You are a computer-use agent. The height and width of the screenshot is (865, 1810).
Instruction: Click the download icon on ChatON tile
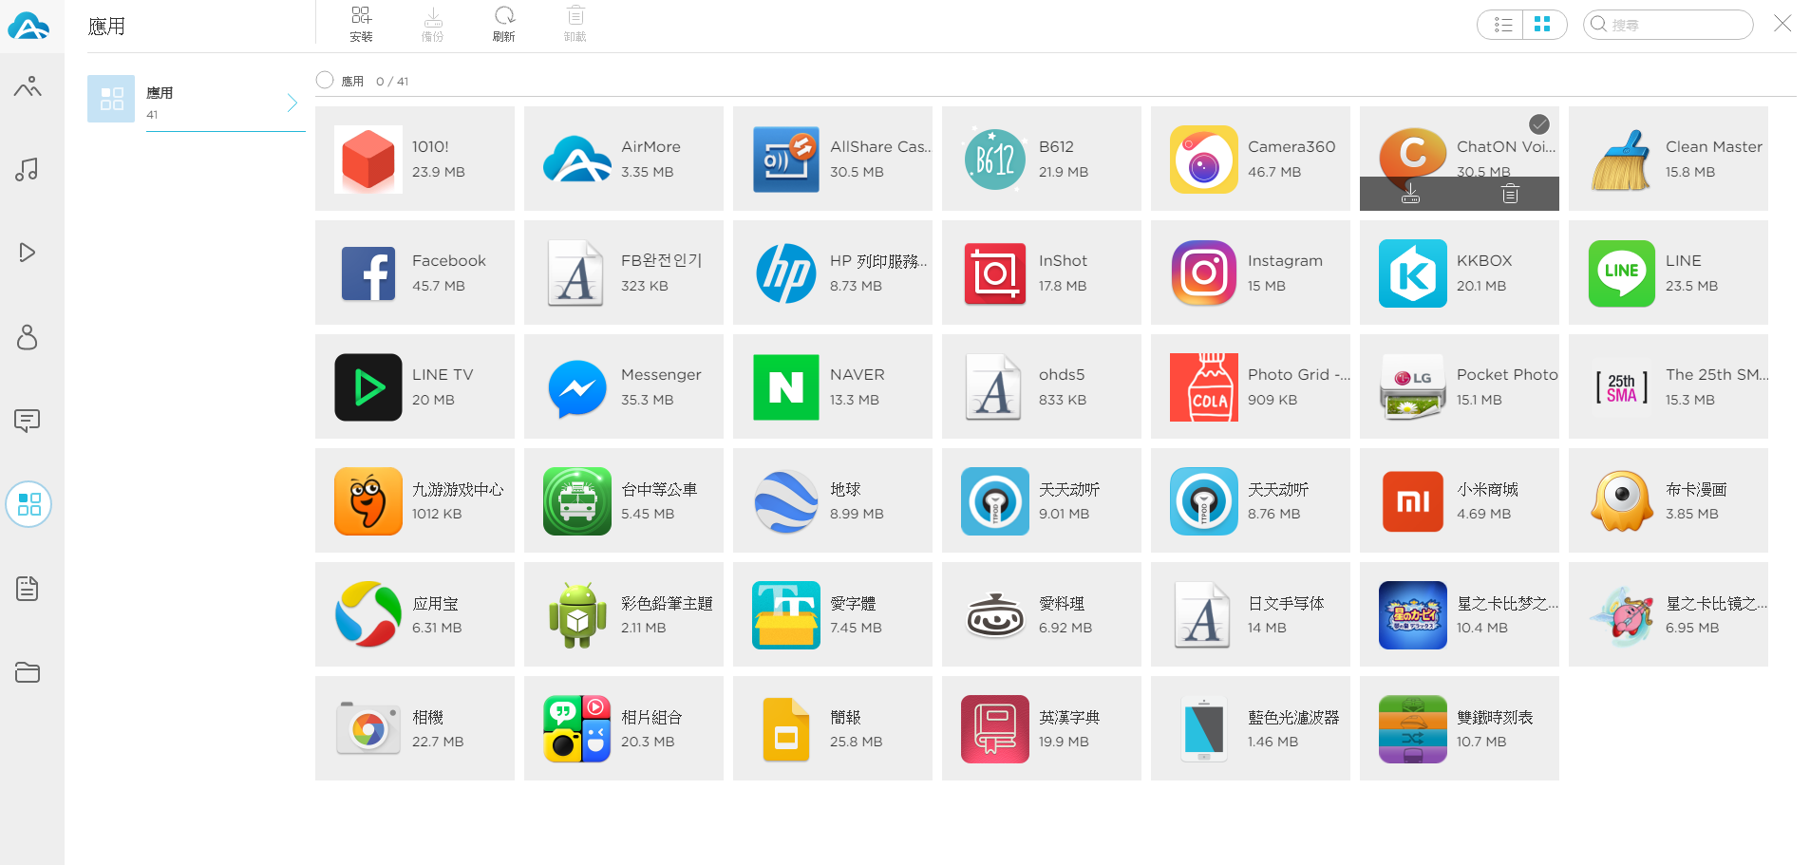1410,194
